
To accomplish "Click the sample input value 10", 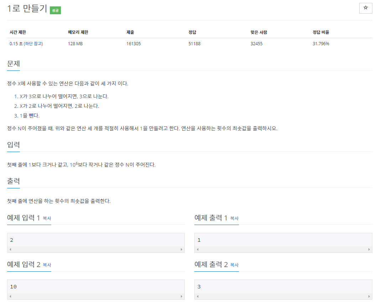I will coord(13,287).
